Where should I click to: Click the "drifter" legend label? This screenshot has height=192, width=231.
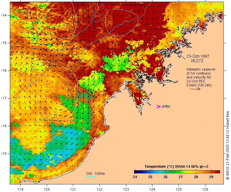point(166,106)
